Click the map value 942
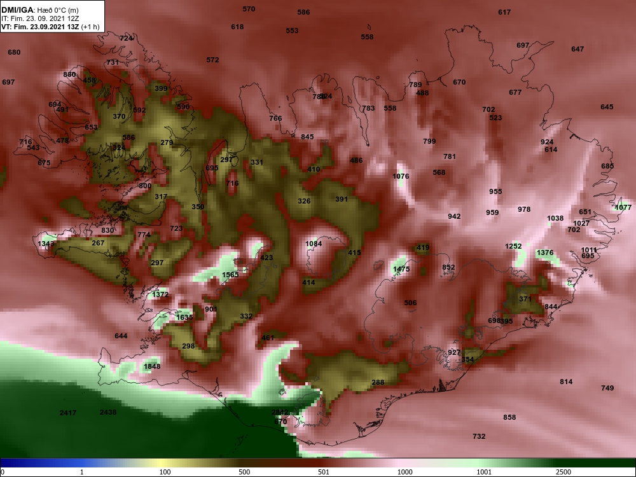This screenshot has height=477, width=636. pos(454,216)
